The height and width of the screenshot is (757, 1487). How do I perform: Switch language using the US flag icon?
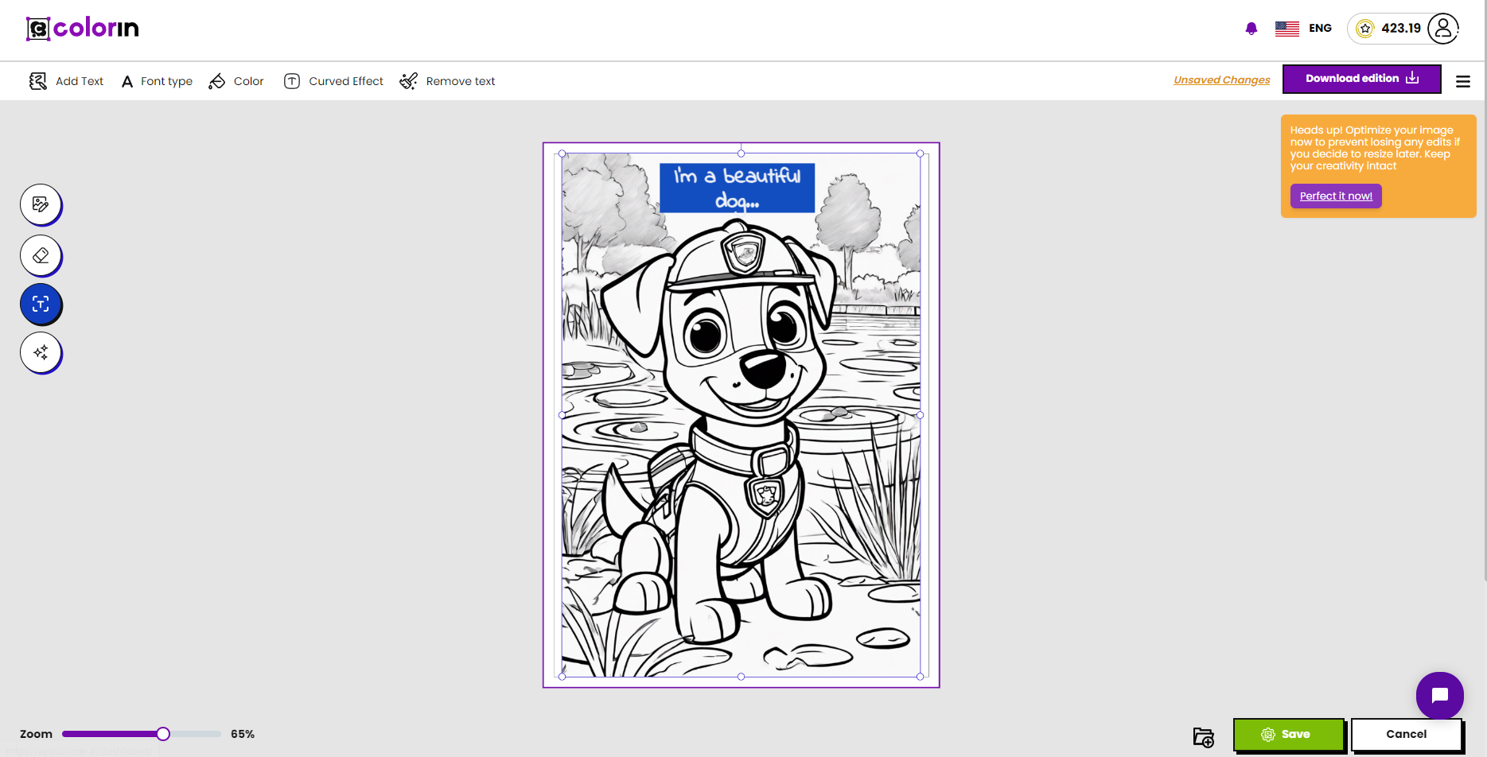[x=1287, y=29]
